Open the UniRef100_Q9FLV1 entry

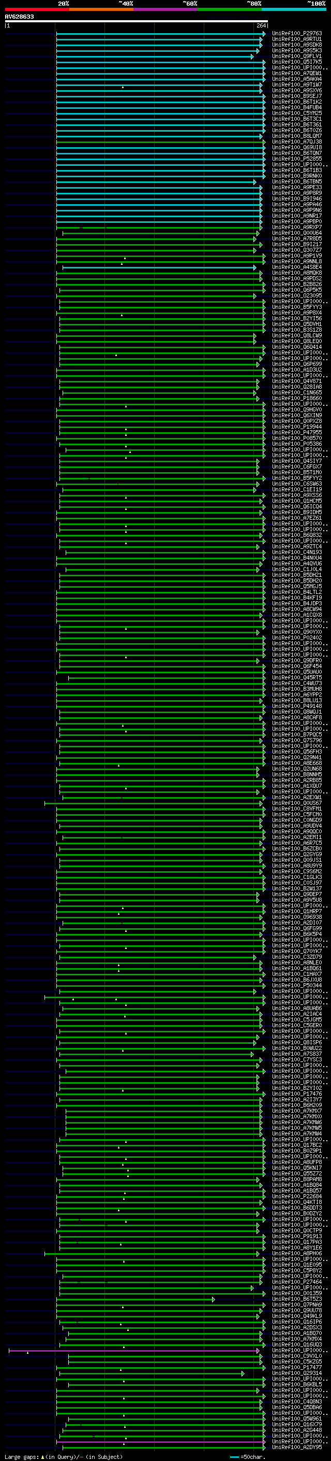click(x=297, y=56)
